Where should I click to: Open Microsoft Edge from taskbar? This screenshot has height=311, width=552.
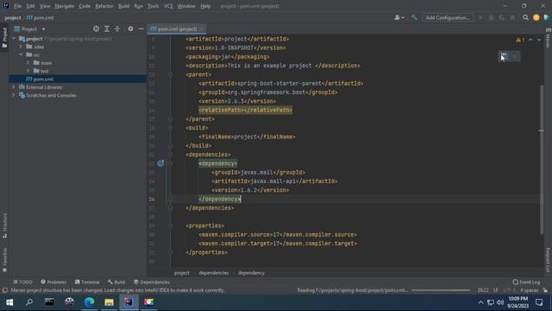pyautogui.click(x=89, y=302)
